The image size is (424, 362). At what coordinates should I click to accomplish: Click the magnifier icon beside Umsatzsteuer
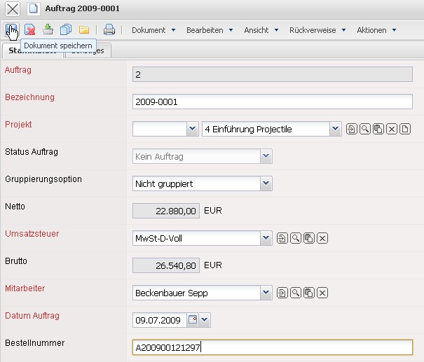[x=295, y=239]
